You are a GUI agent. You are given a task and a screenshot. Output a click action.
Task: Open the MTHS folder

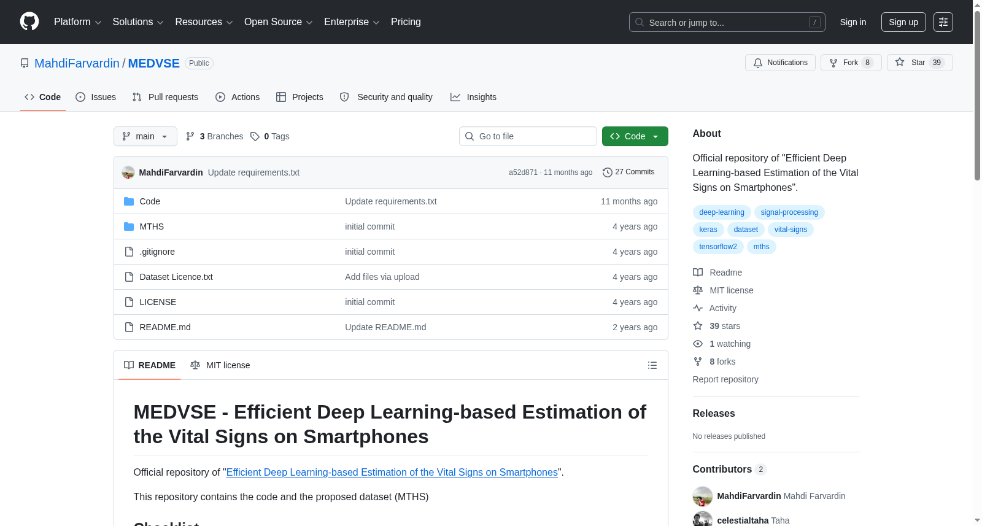(x=152, y=226)
